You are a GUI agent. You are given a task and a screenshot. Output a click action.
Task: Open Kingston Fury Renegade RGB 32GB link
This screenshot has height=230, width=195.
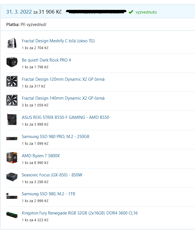(80, 213)
